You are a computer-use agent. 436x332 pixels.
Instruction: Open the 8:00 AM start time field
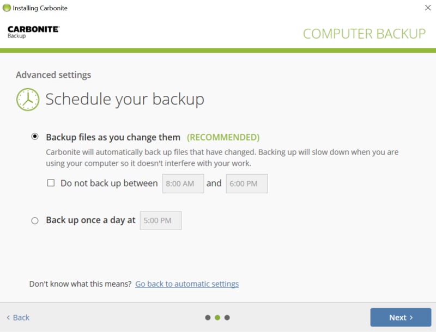coord(183,183)
